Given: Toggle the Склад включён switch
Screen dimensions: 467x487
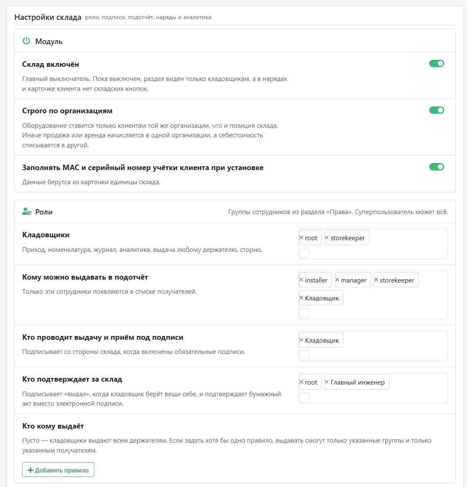Looking at the screenshot, I should 437,63.
